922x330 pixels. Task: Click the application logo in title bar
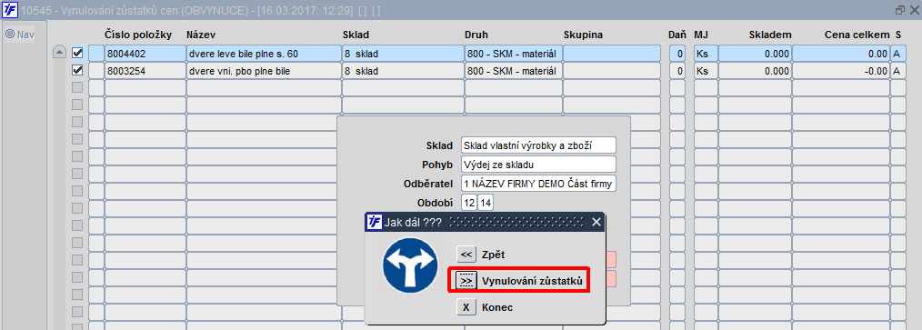click(10, 9)
